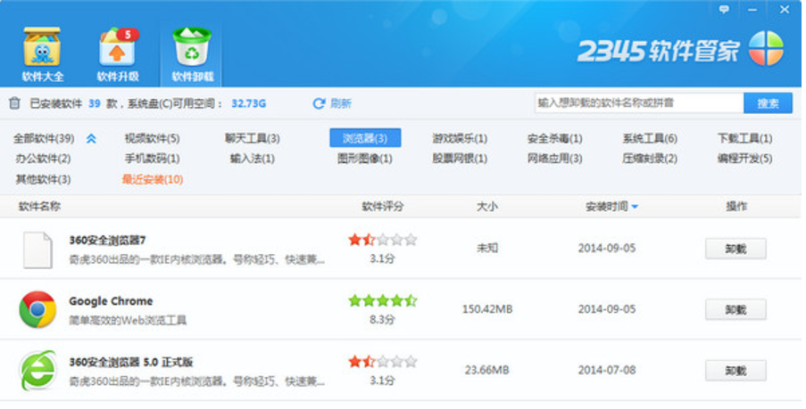The height and width of the screenshot is (409, 806).
Task: Click 简单高效的Web浏览工具 description
Action: [x=128, y=321]
